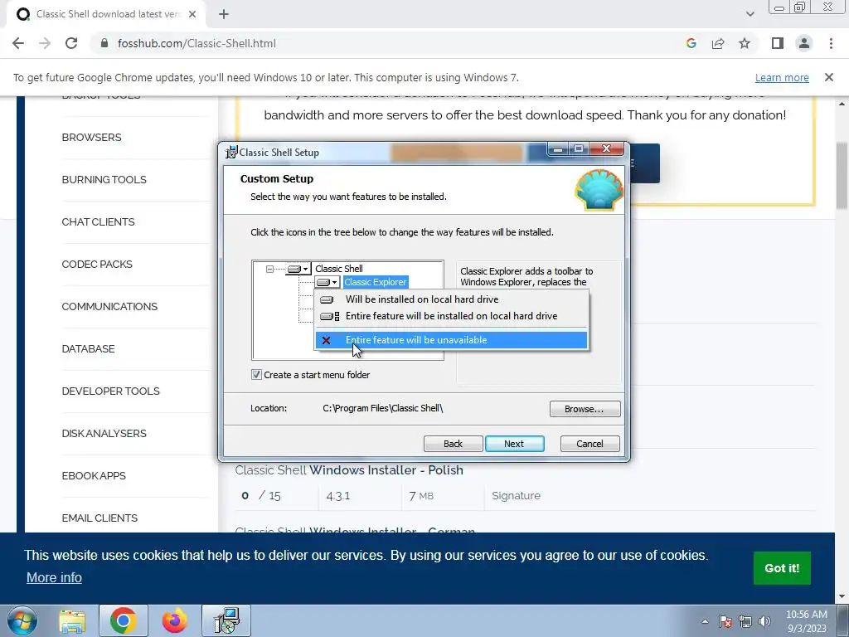The image size is (849, 637).
Task: Go Back in the setup wizard
Action: (454, 444)
